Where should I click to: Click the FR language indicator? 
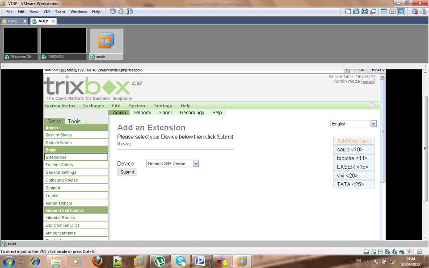point(358,260)
